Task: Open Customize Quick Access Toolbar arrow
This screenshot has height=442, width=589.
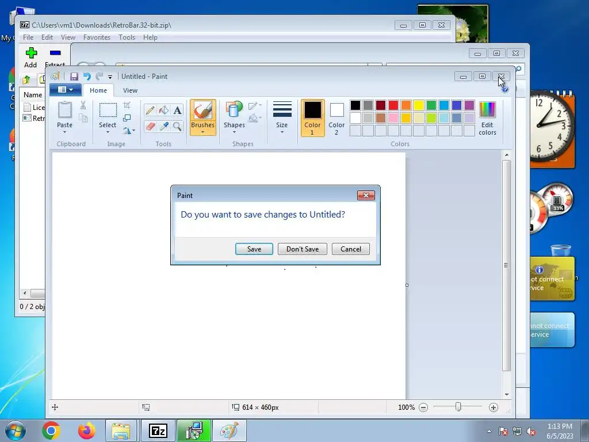Action: click(x=110, y=77)
